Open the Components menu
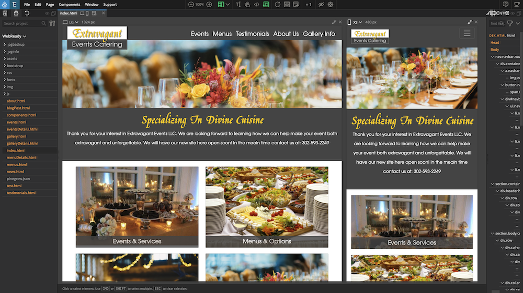The image size is (523, 293). [69, 4]
